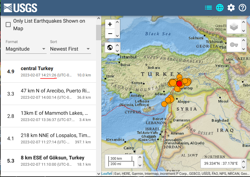Screen dimensions: 250x177
Task: Click up arrow beside the layers control
Action: (243, 22)
